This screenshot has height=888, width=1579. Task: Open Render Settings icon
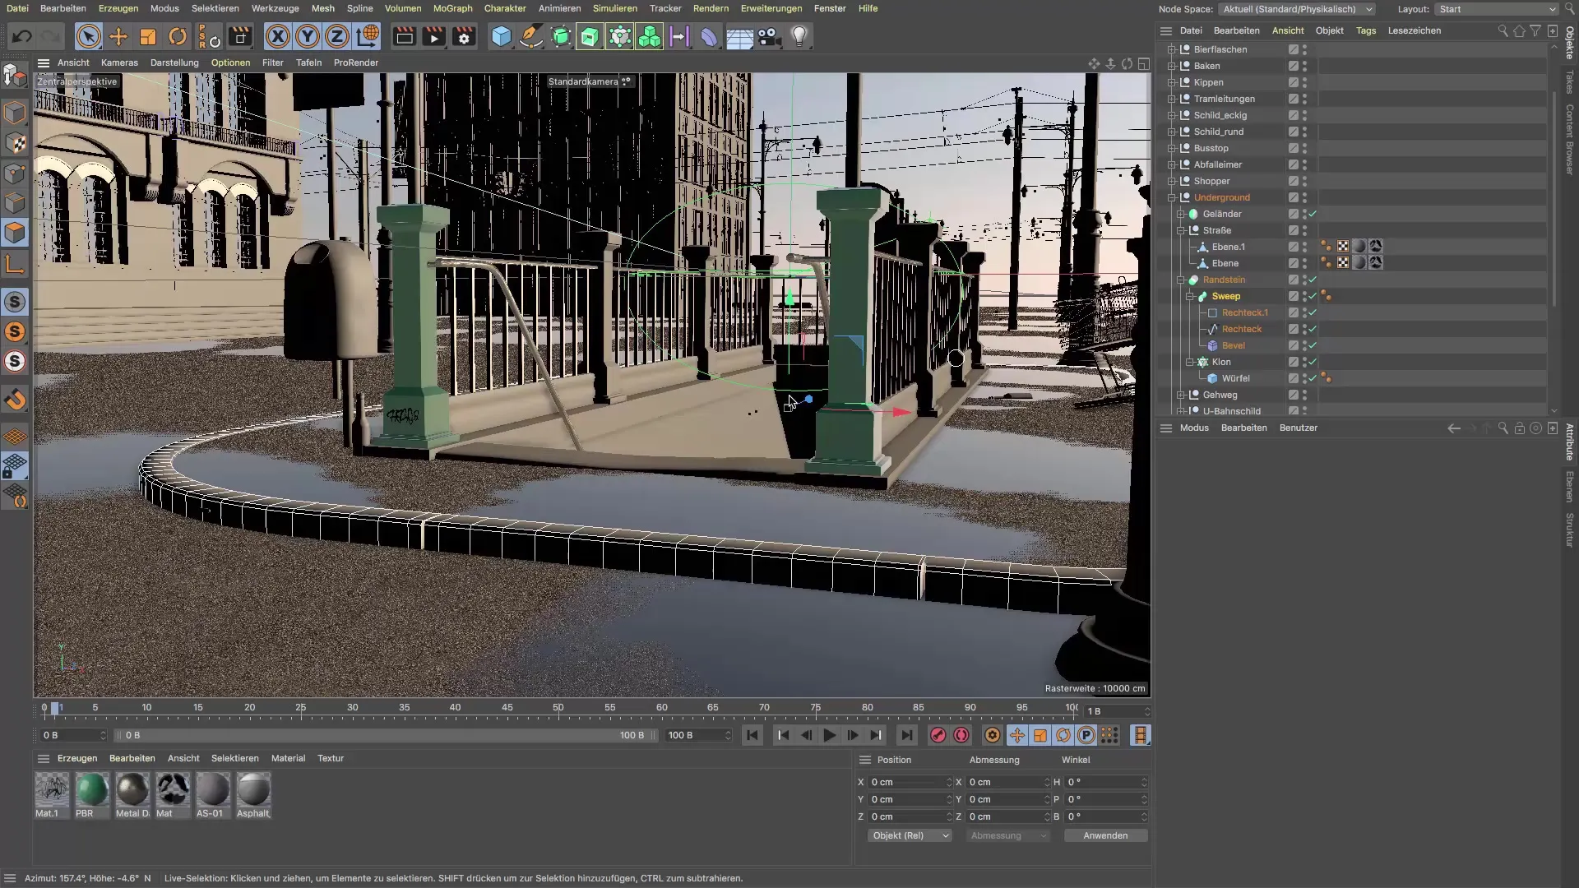tap(464, 37)
